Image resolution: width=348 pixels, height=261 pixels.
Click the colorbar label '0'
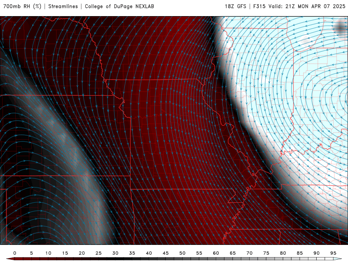pos(15,253)
